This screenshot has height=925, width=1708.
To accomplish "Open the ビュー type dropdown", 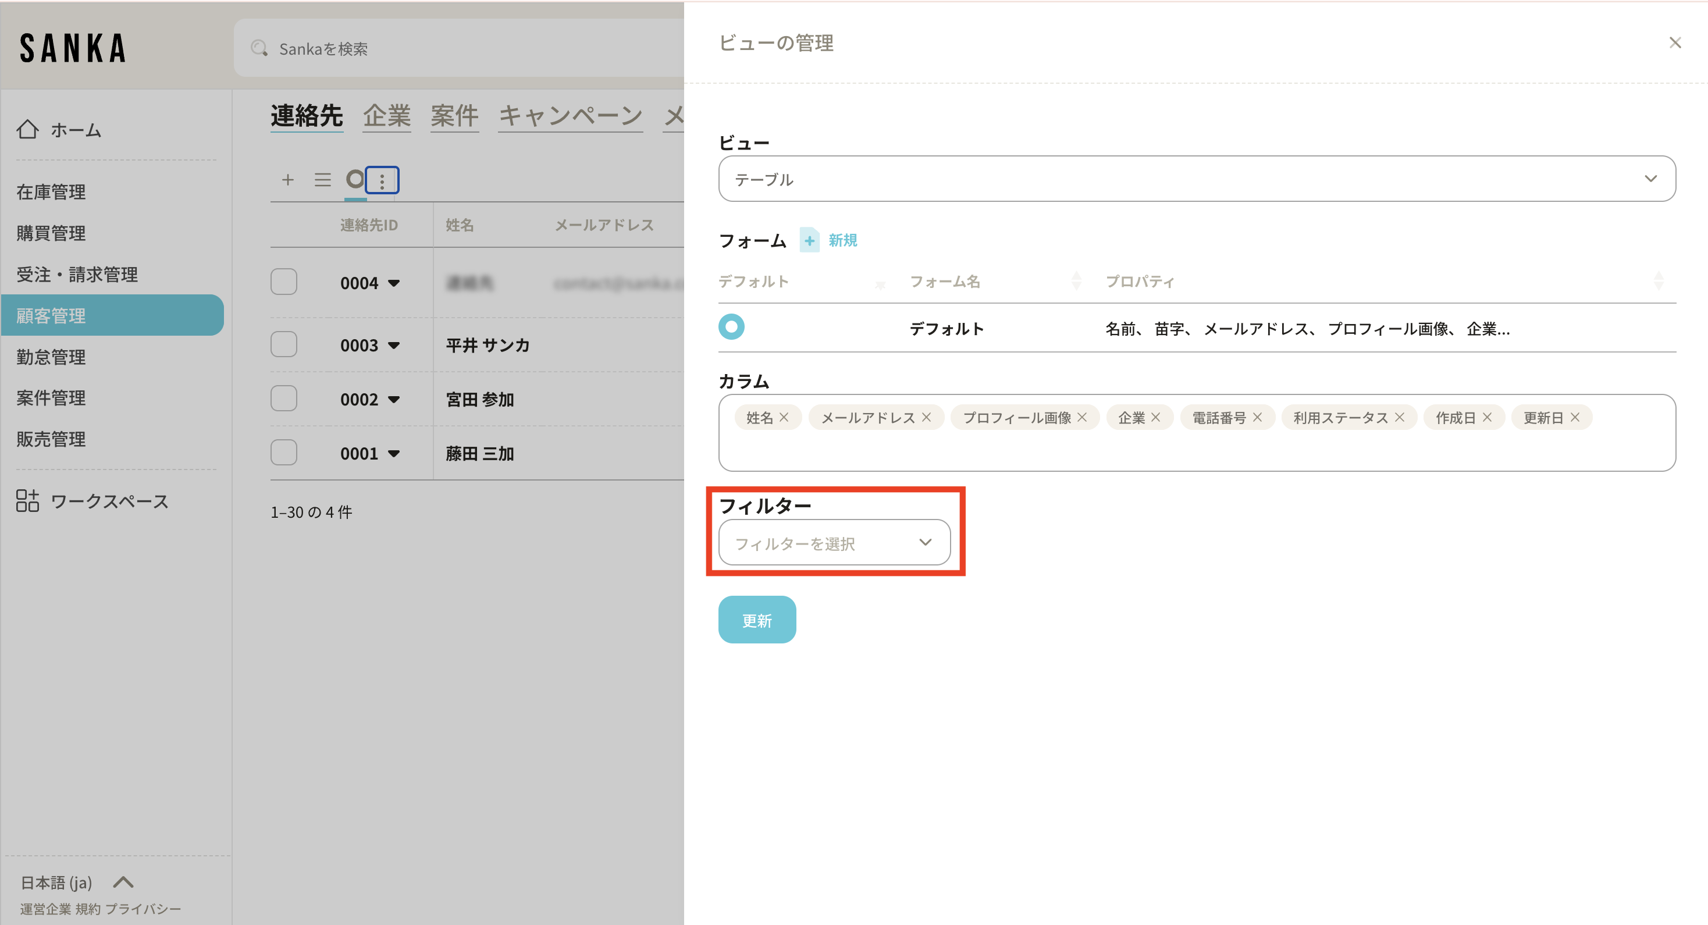I will 1197,179.
